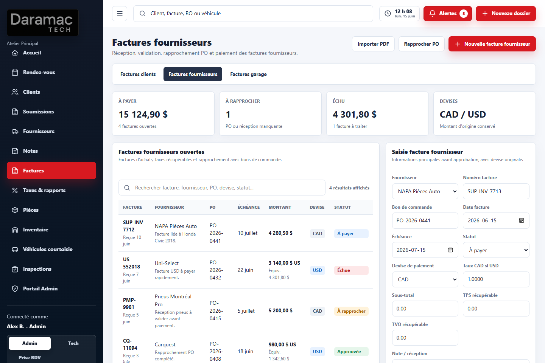Click the Factures sidebar icon
545x363 pixels.
15,171
